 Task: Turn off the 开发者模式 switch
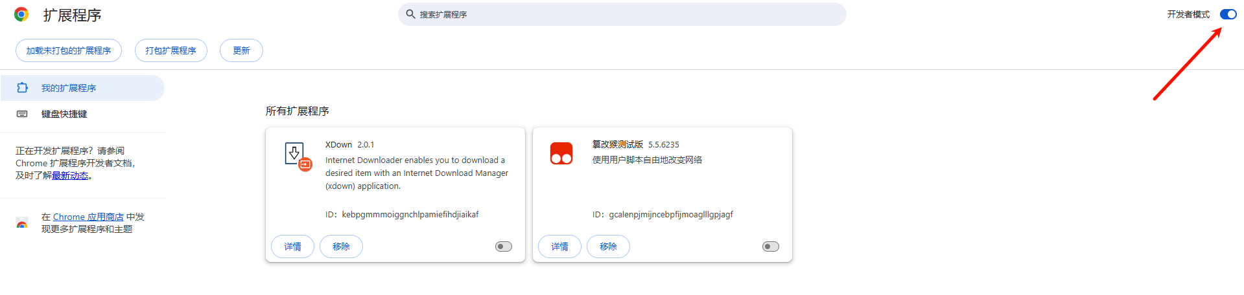tap(1228, 14)
